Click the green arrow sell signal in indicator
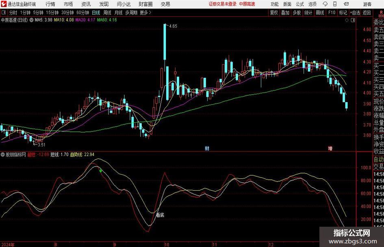Viewport: 384px width, 247px height. 101,170
